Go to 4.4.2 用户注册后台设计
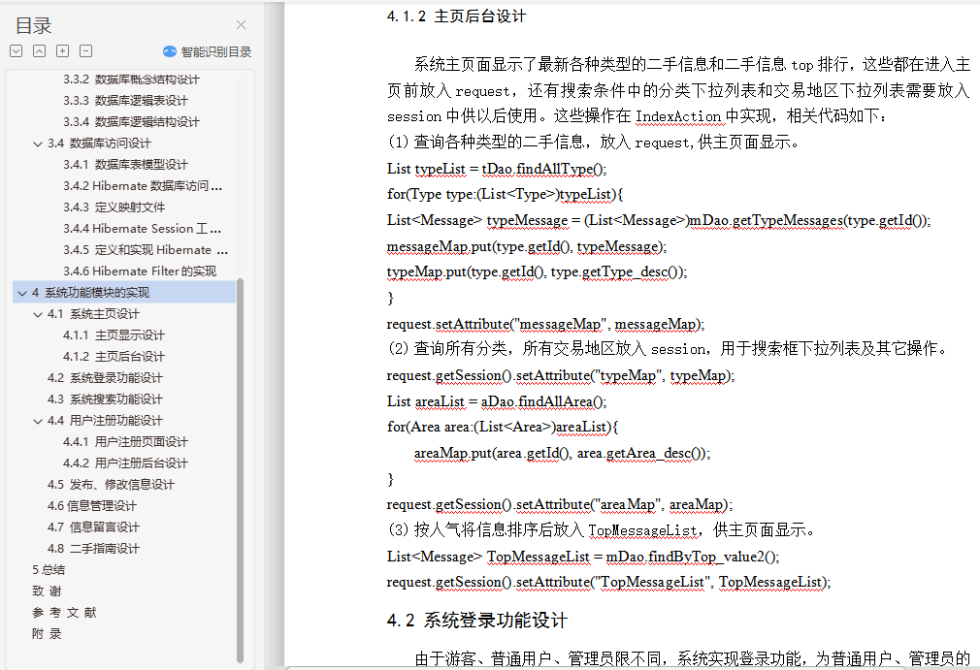The image size is (980, 670). (x=125, y=463)
